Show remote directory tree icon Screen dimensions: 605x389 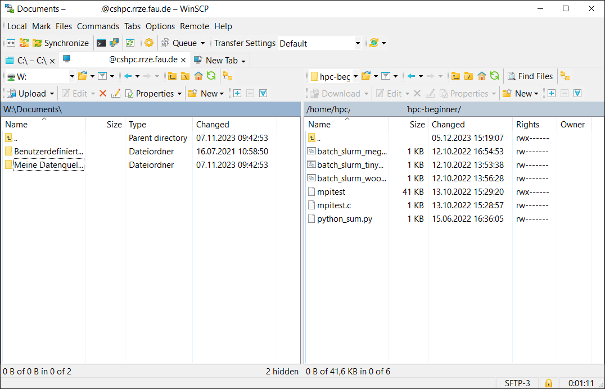[x=565, y=76]
